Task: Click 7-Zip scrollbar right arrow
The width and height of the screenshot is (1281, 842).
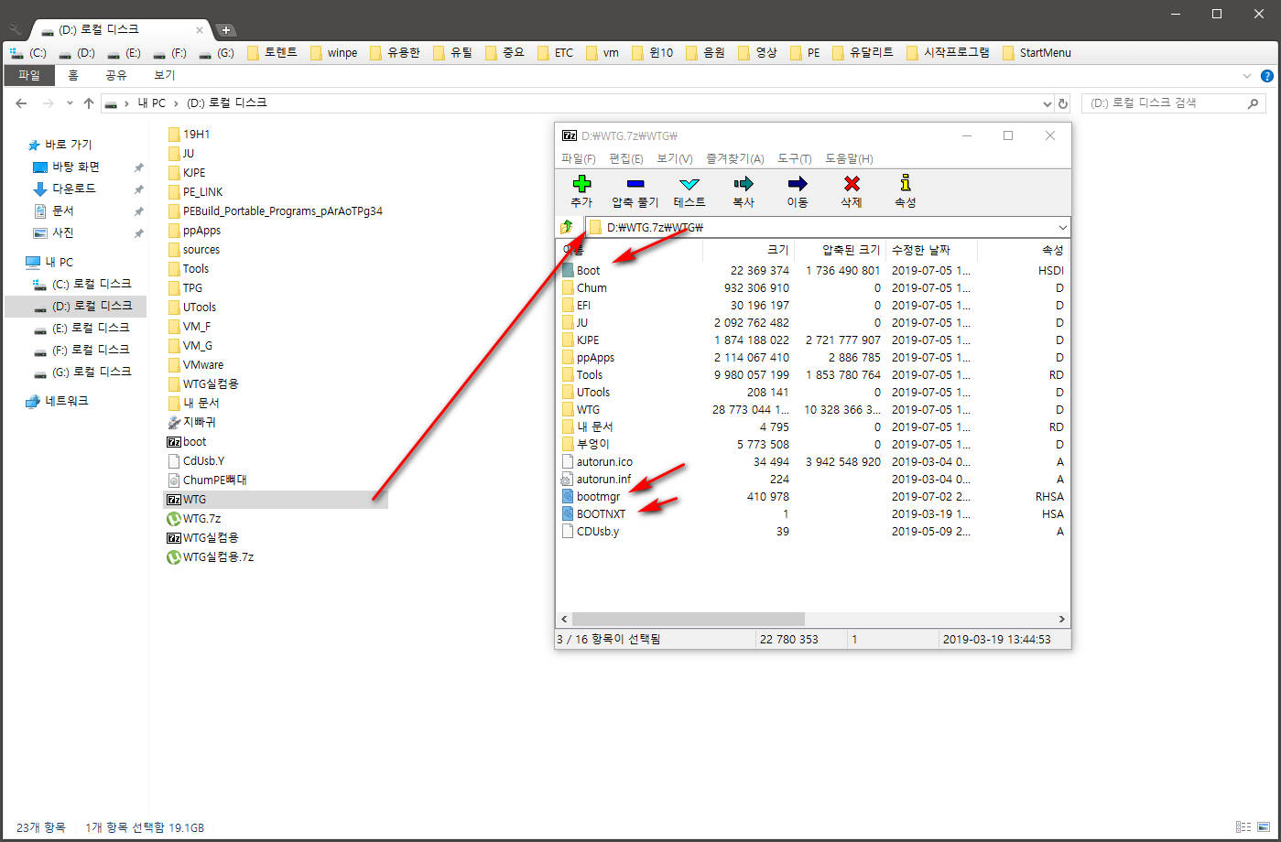Action: coord(1062,620)
